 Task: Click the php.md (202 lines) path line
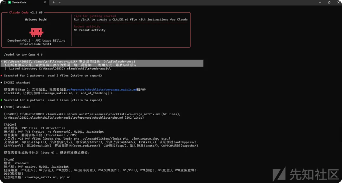point(74,117)
